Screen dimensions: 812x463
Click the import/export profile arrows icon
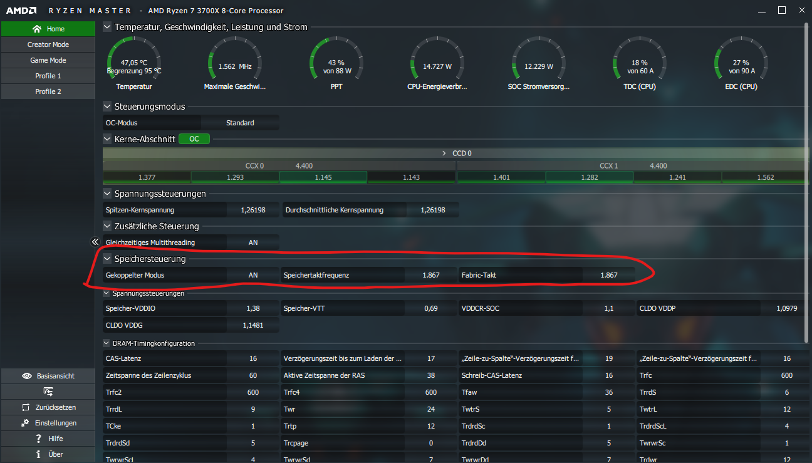coord(48,392)
